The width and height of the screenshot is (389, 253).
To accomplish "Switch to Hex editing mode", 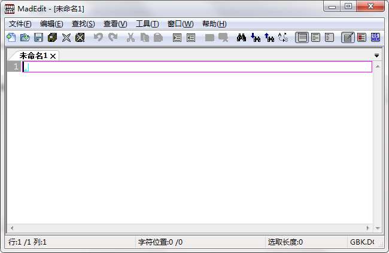I will tap(375, 38).
